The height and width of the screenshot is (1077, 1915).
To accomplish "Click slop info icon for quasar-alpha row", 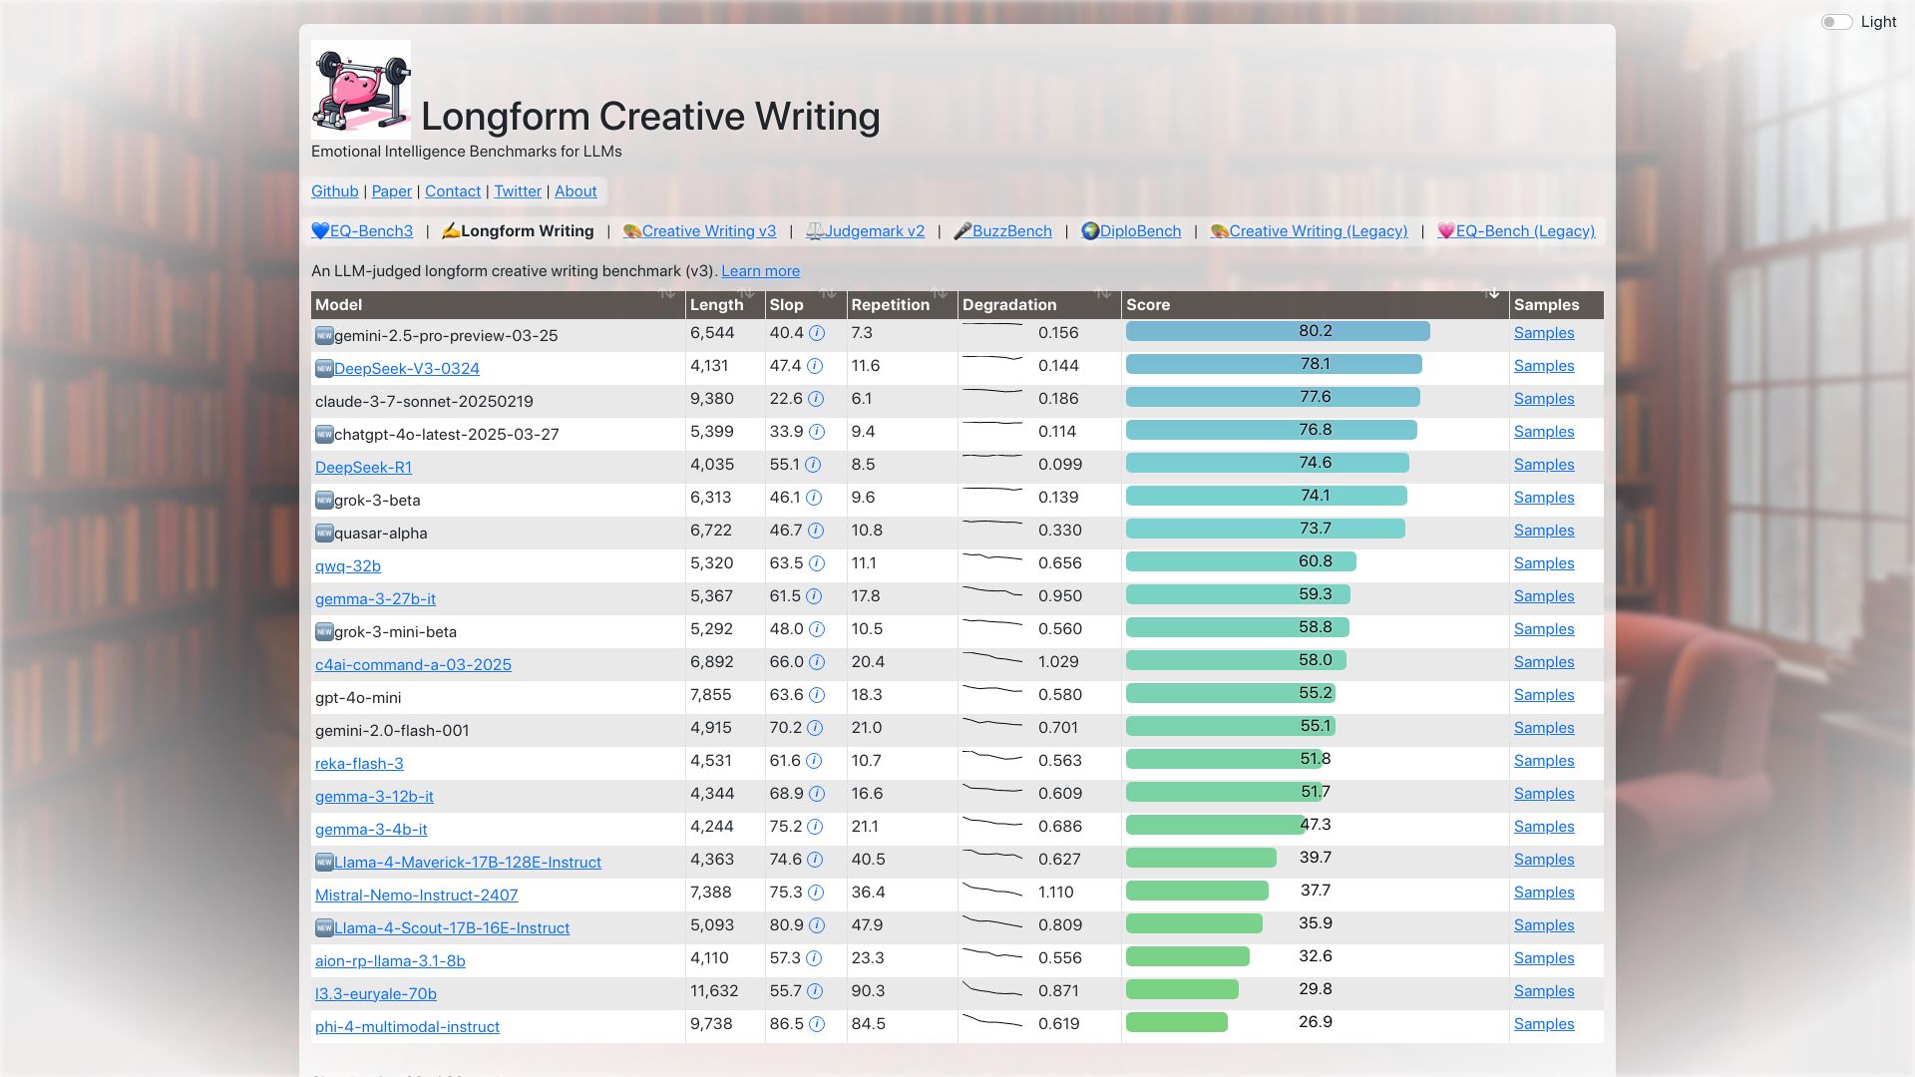I will (x=816, y=531).
